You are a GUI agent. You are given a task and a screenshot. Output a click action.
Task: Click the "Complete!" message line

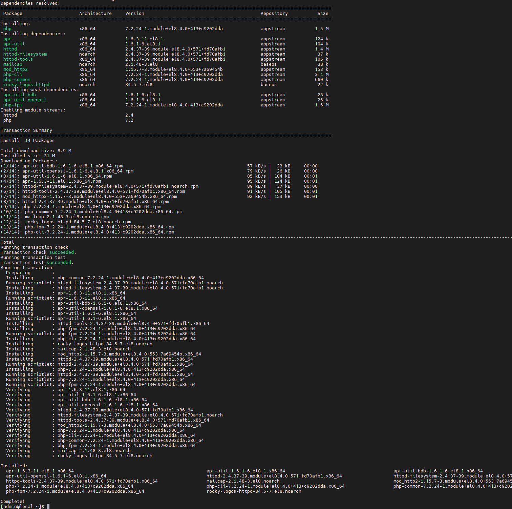13,501
